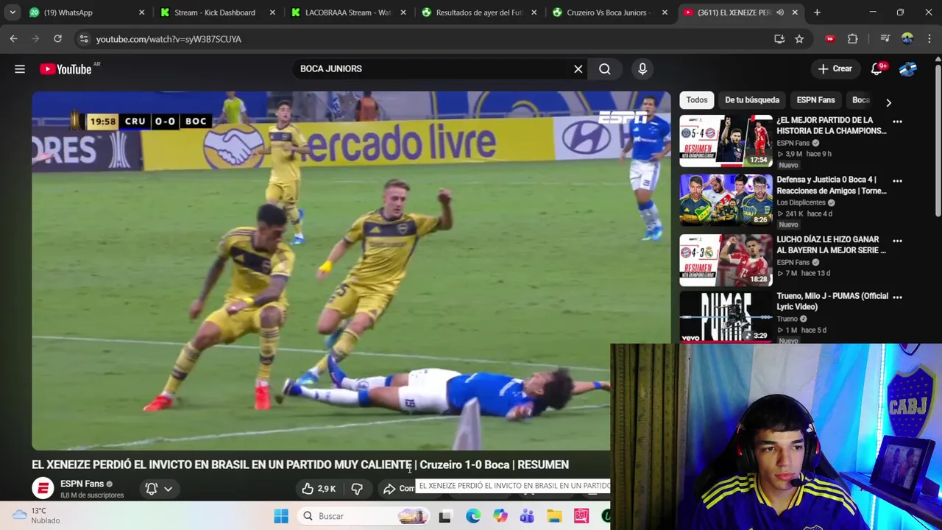This screenshot has height=530, width=942.
Task: Open the 17:54 Champions resumen thumbnail
Action: [726, 141]
